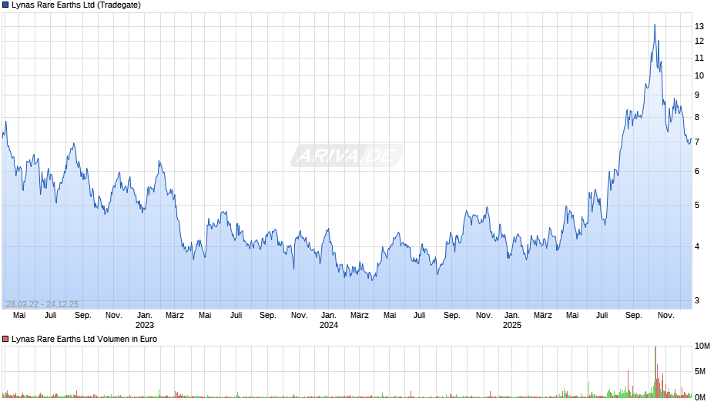Screen dimensions: 724x405
Task: Click the price axis label '8'
Action: click(x=697, y=117)
